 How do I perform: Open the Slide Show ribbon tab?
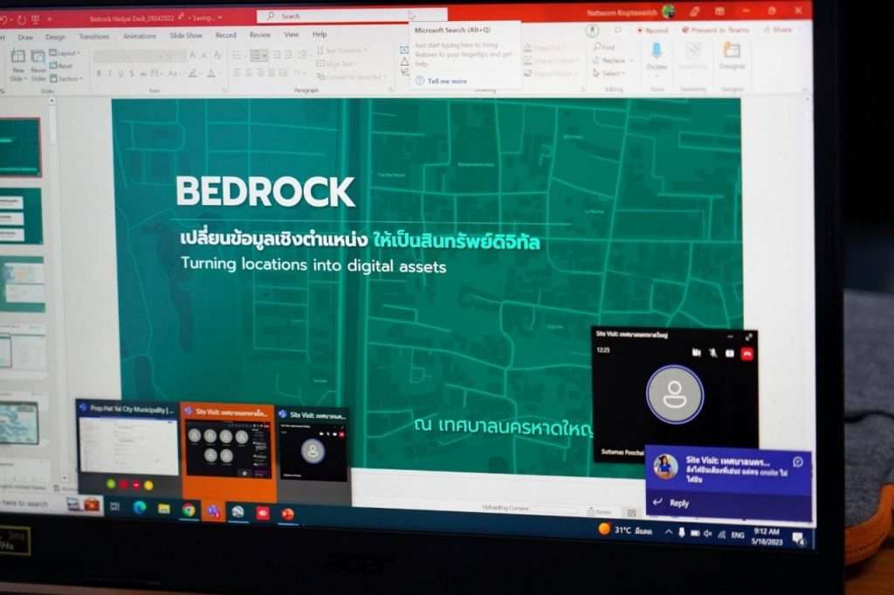(186, 36)
